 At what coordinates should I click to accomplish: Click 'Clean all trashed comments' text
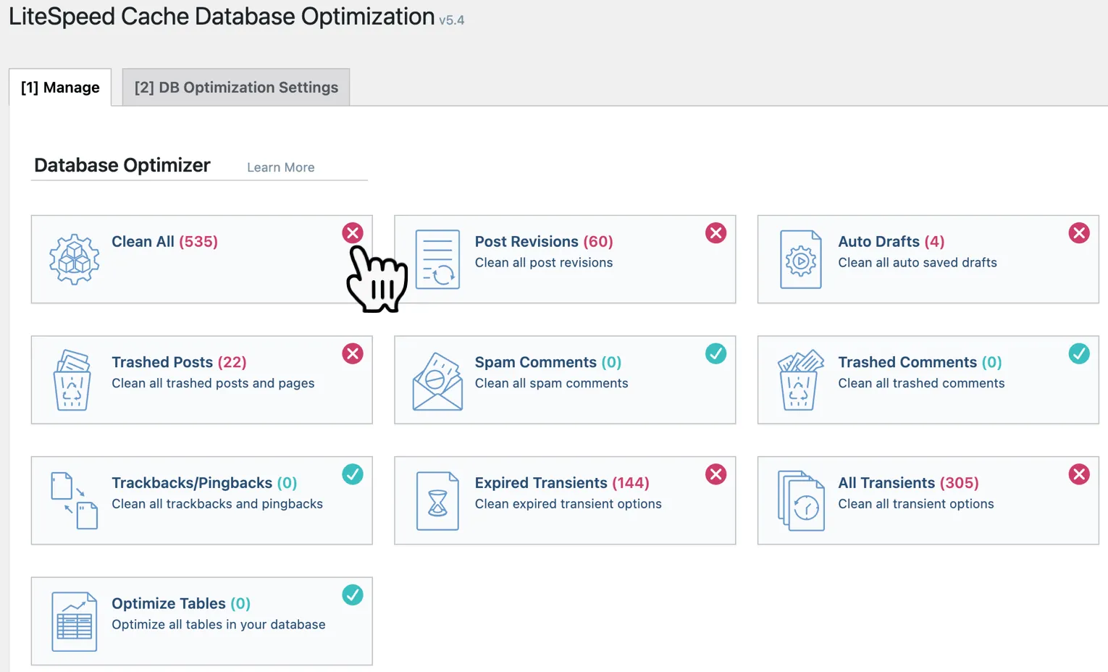click(921, 383)
